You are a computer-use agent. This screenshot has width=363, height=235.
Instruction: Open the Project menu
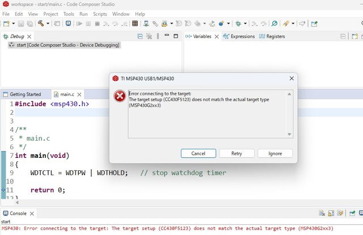[50, 14]
